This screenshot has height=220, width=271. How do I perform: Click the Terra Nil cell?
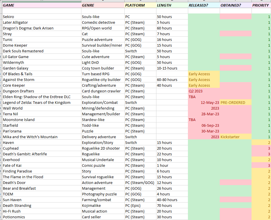coord(42,114)
